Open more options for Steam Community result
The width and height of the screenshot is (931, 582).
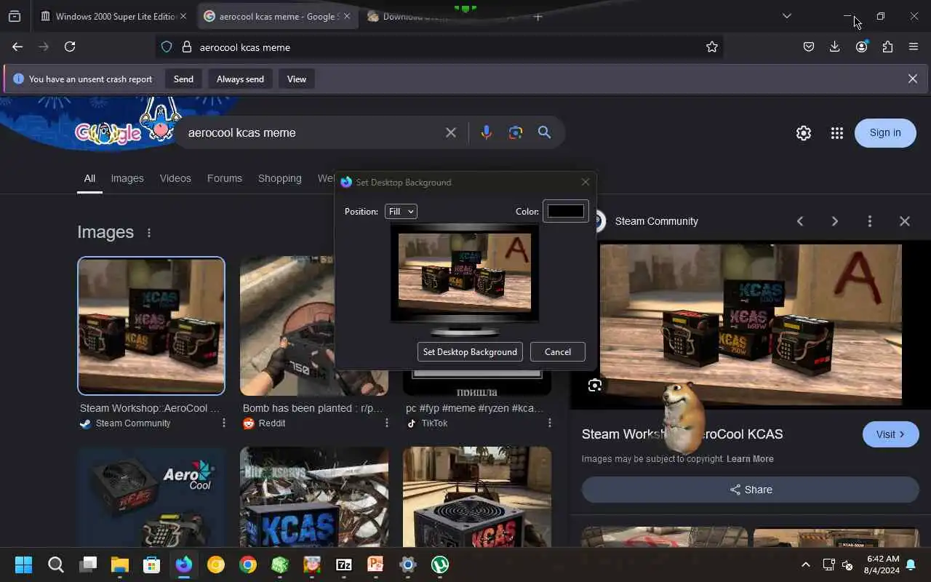coord(224,423)
